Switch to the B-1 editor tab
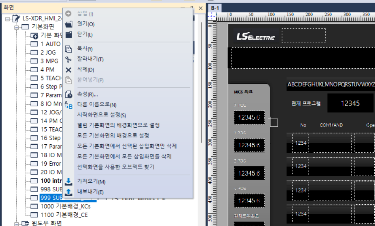This screenshot has width=375, height=226. coord(215,8)
